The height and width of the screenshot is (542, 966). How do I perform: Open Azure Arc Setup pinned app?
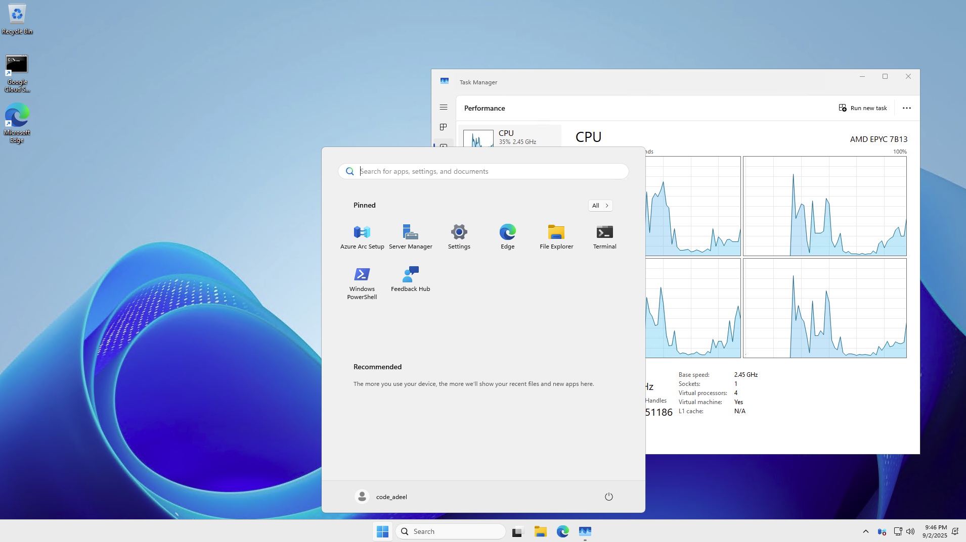tap(362, 237)
